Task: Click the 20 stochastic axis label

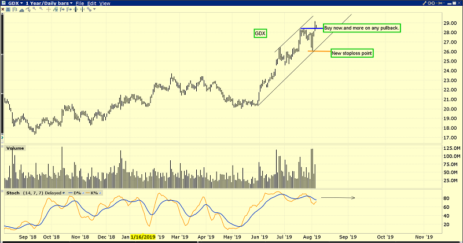Action: point(447,224)
